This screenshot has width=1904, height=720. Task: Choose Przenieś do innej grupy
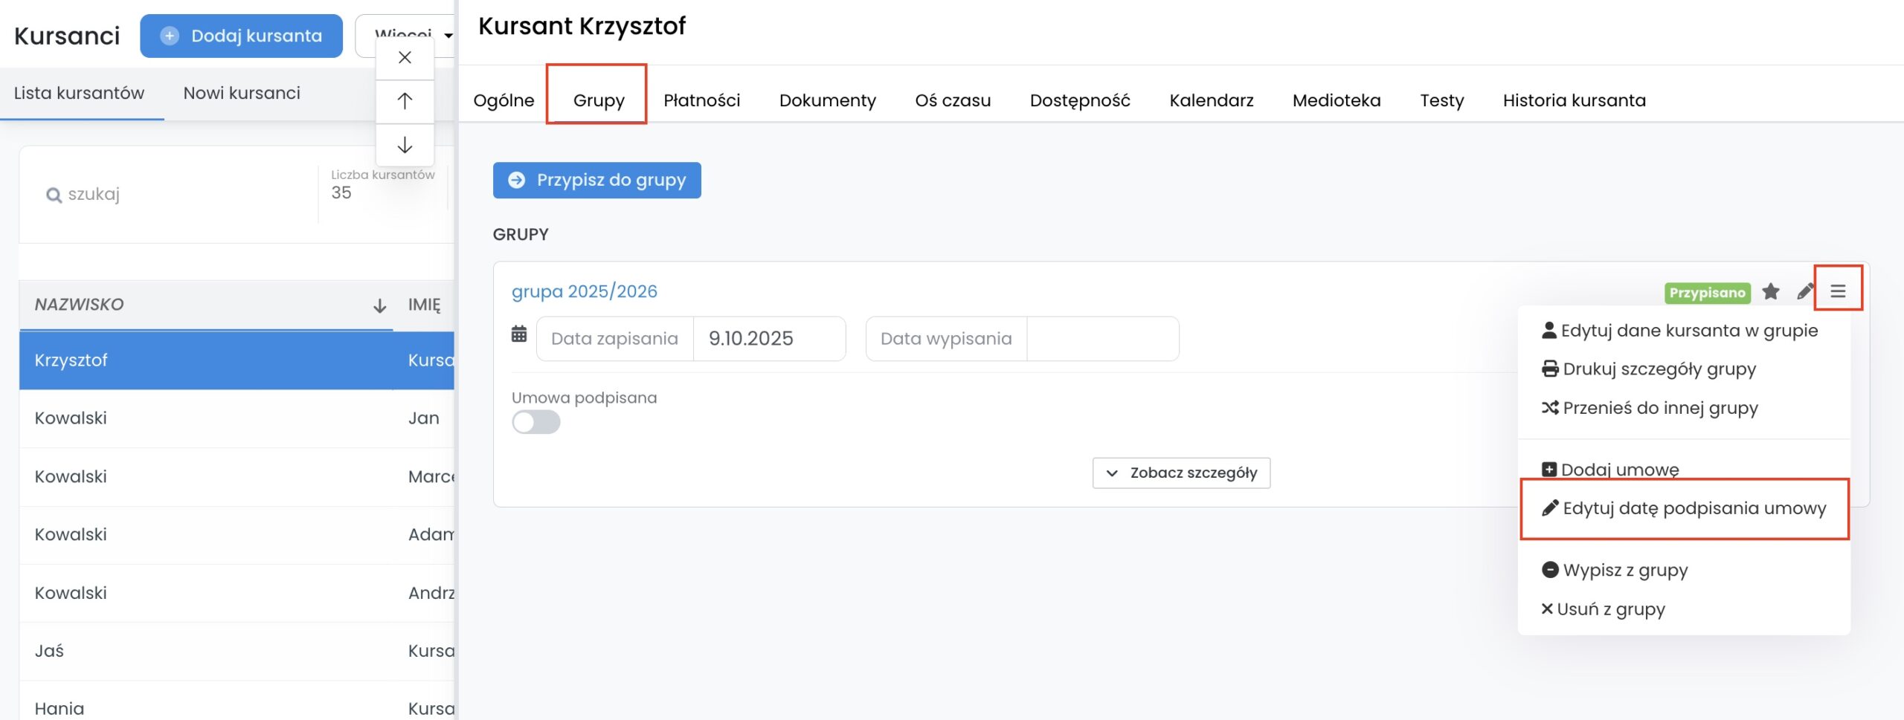(x=1659, y=408)
